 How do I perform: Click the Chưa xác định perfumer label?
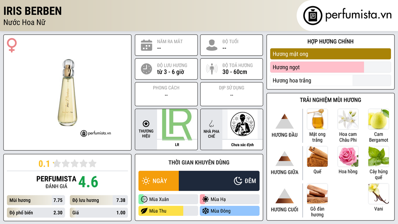tap(243, 145)
